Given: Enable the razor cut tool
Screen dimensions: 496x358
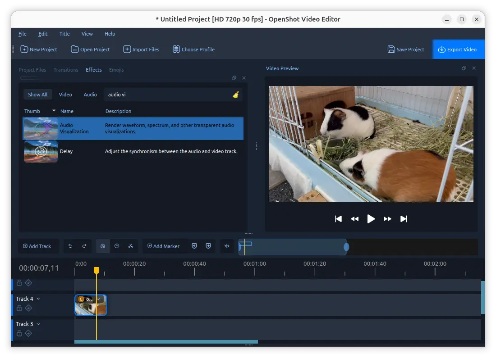Looking at the screenshot, I should pos(131,246).
